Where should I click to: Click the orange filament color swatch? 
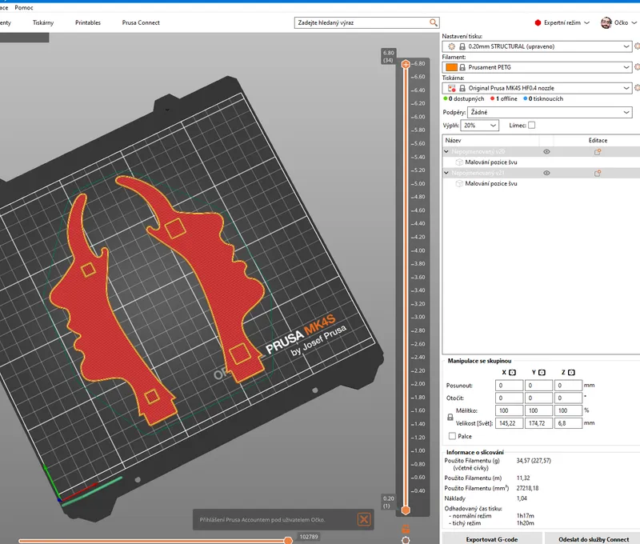pyautogui.click(x=451, y=67)
